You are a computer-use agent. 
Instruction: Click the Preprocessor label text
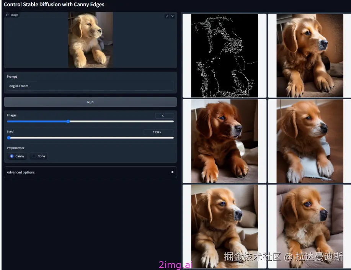pos(15,148)
